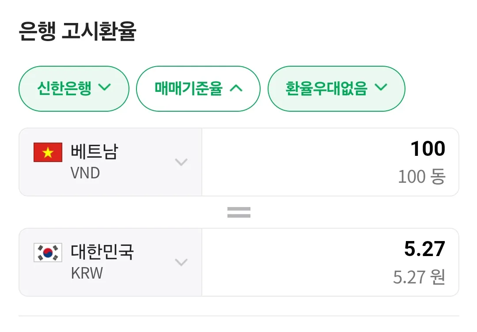Click the VND currency code text
477x332 pixels.
coord(85,173)
